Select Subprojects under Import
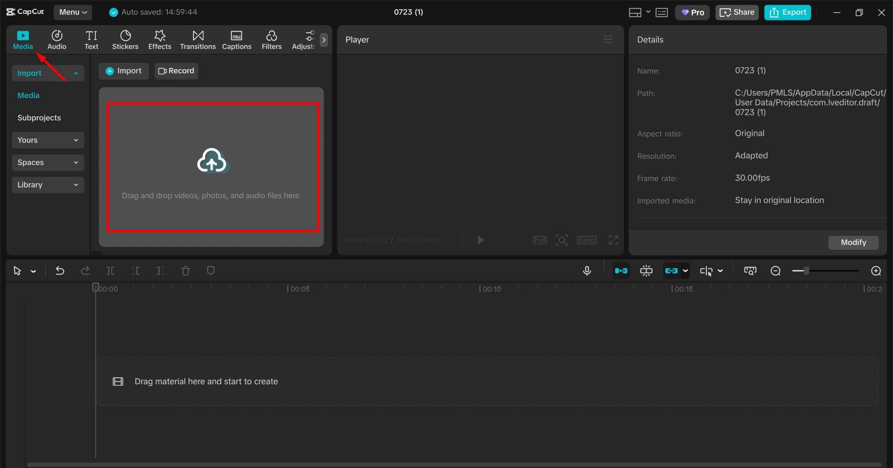This screenshot has width=893, height=468. point(39,117)
